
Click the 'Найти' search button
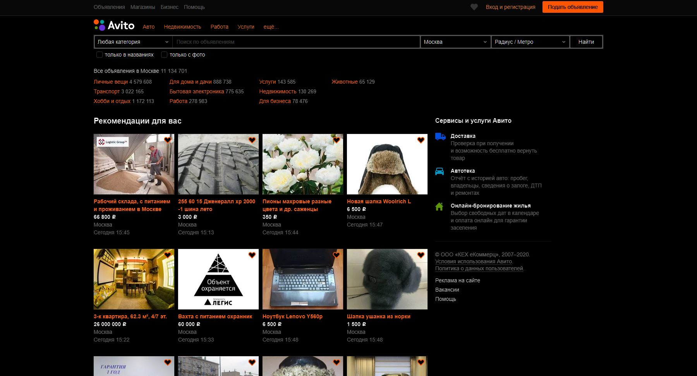[x=586, y=42]
